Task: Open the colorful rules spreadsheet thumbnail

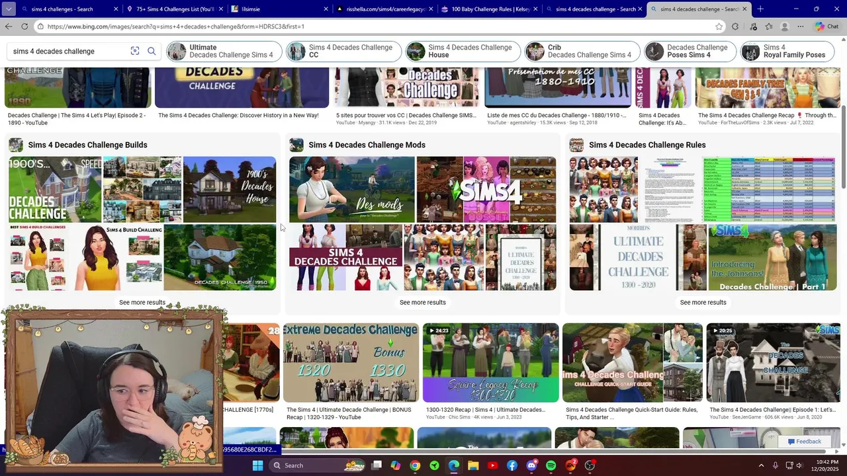Action: click(769, 189)
